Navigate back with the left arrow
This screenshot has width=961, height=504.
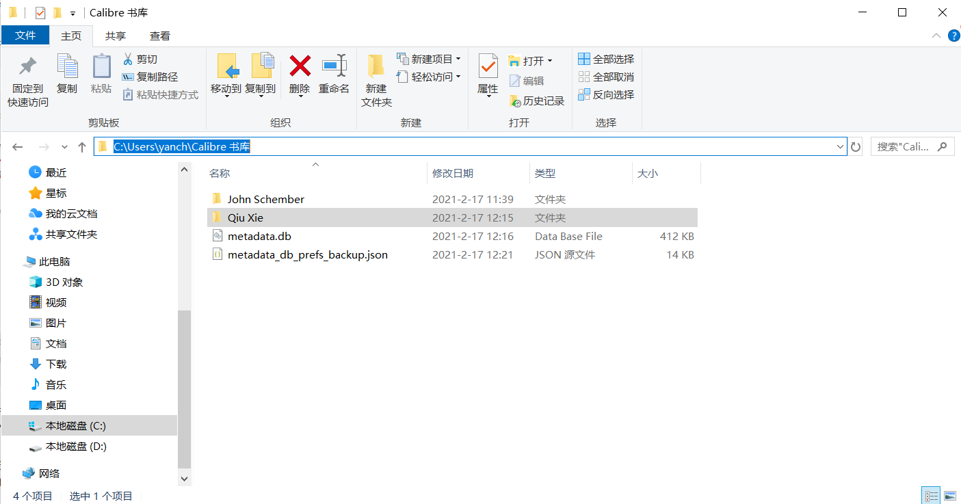point(17,146)
